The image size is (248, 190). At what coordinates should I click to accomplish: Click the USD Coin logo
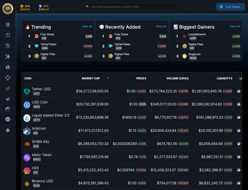pyautogui.click(x=27, y=105)
